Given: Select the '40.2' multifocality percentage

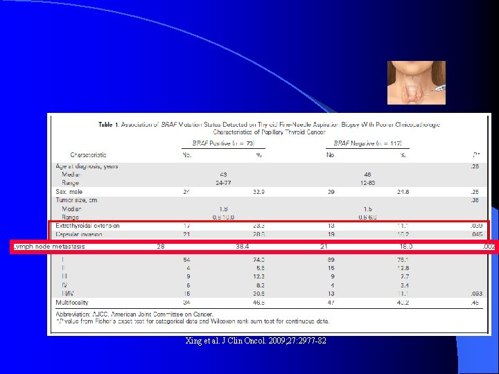Looking at the screenshot, I should (x=403, y=303).
